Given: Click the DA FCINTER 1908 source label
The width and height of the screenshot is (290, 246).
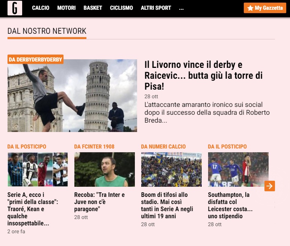Looking at the screenshot, I should click(94, 147).
